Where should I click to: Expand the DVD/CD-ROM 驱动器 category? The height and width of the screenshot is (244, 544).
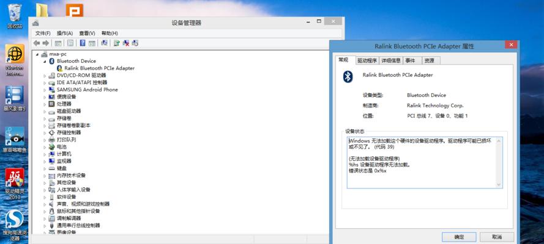45,76
